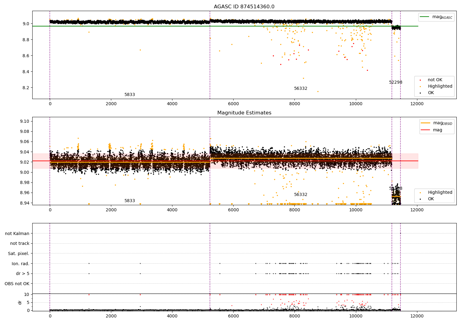This screenshot has width=461, height=323.
Task: Click y-axis tick '9.06' in the middle panel
Action: [x=25, y=142]
